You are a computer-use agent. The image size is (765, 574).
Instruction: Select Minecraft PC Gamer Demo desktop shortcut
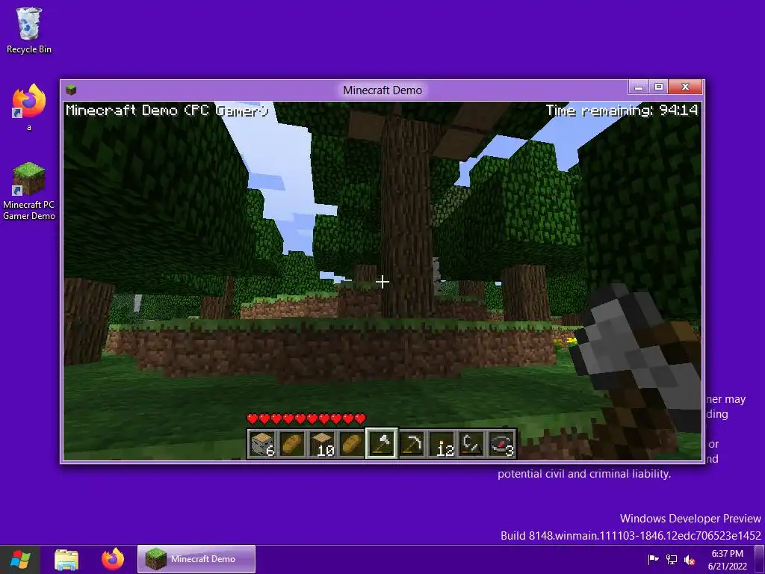29,191
